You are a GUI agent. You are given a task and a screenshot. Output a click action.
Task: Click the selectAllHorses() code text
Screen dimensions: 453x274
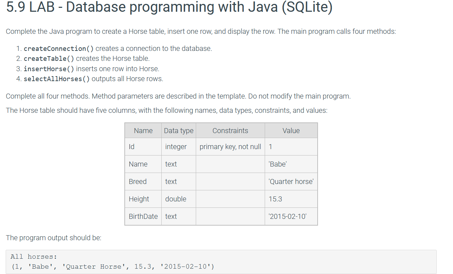[x=57, y=79]
